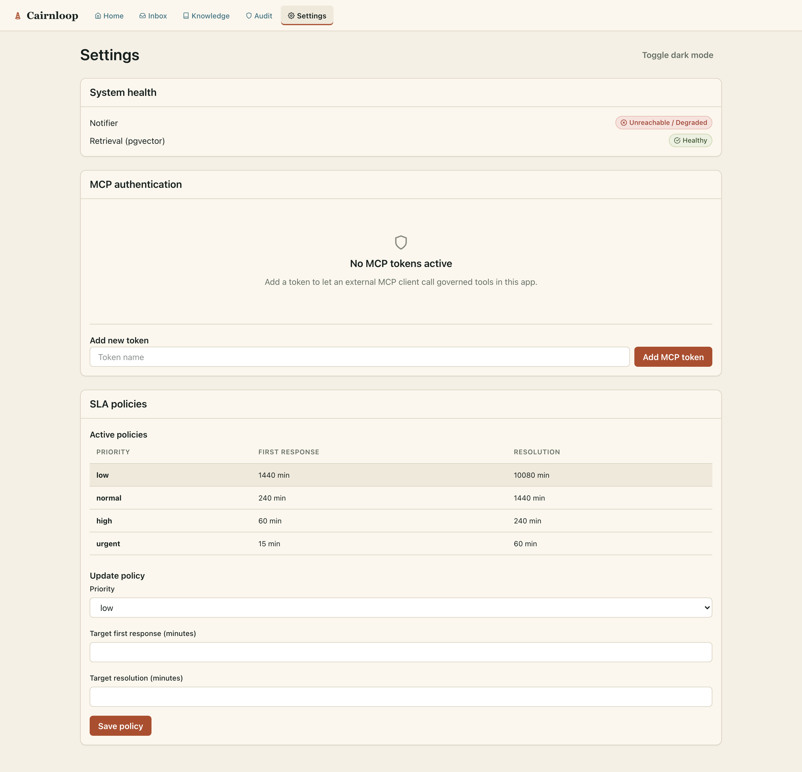
Task: Click the Cairnloop cairn logo icon
Action: pos(18,16)
